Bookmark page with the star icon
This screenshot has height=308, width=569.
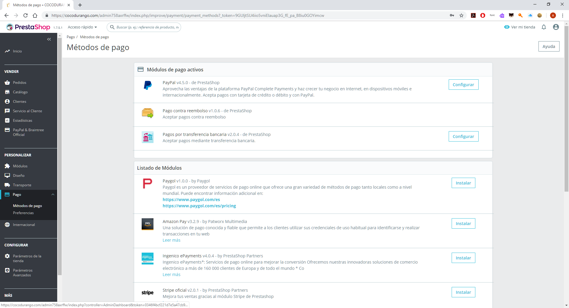(461, 15)
